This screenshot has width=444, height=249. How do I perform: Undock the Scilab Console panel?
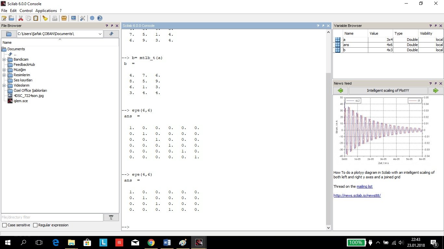tap(323, 26)
